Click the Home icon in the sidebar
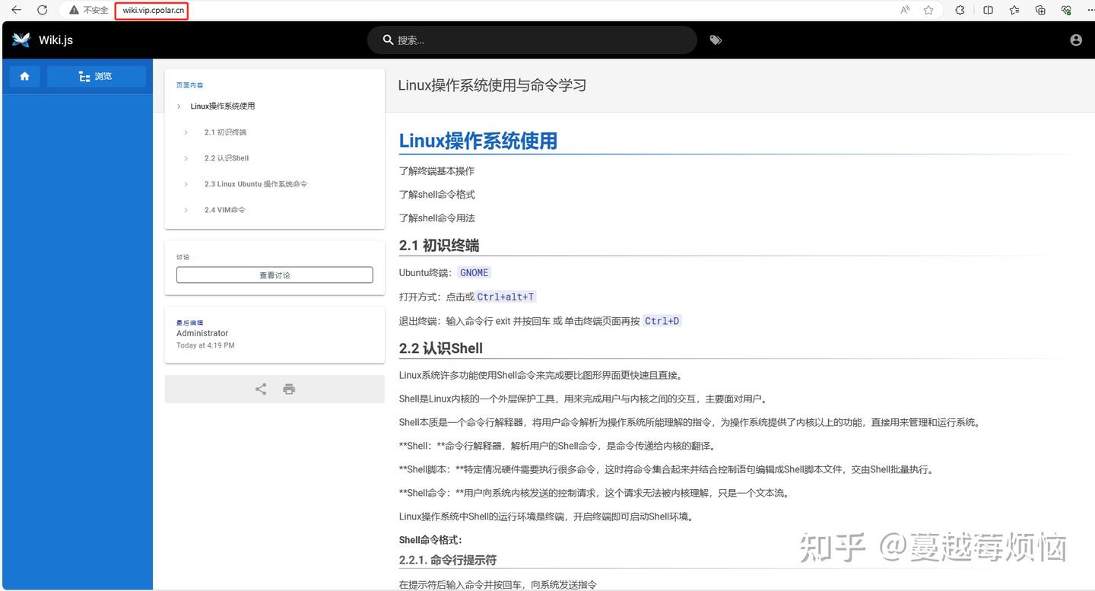The width and height of the screenshot is (1095, 591). click(24, 76)
